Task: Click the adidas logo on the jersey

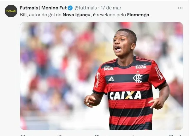Action: [x=111, y=79]
